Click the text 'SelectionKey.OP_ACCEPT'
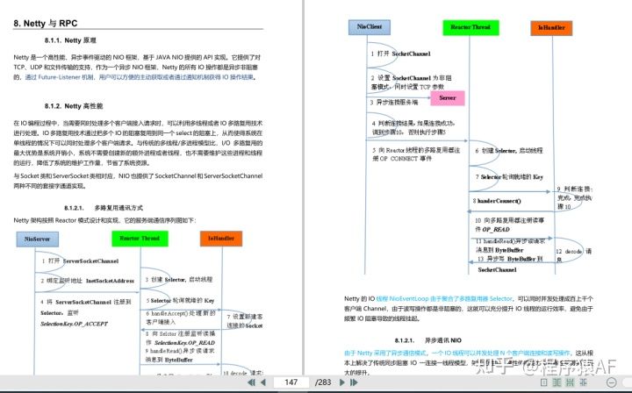632x393 pixels. click(x=74, y=324)
